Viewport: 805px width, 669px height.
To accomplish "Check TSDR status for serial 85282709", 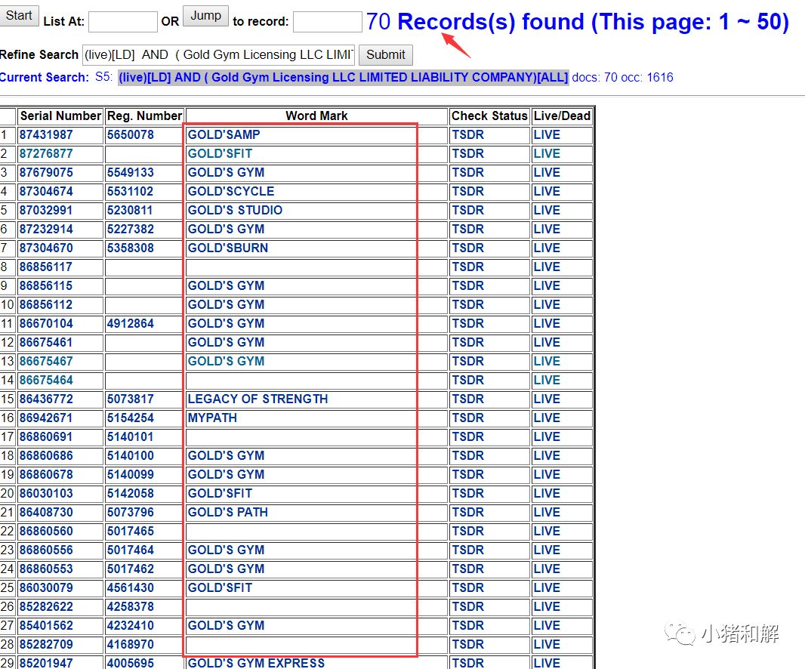I will (467, 645).
